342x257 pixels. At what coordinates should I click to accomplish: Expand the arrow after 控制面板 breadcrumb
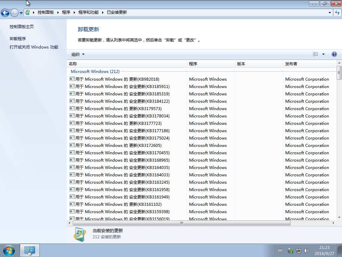(x=58, y=12)
